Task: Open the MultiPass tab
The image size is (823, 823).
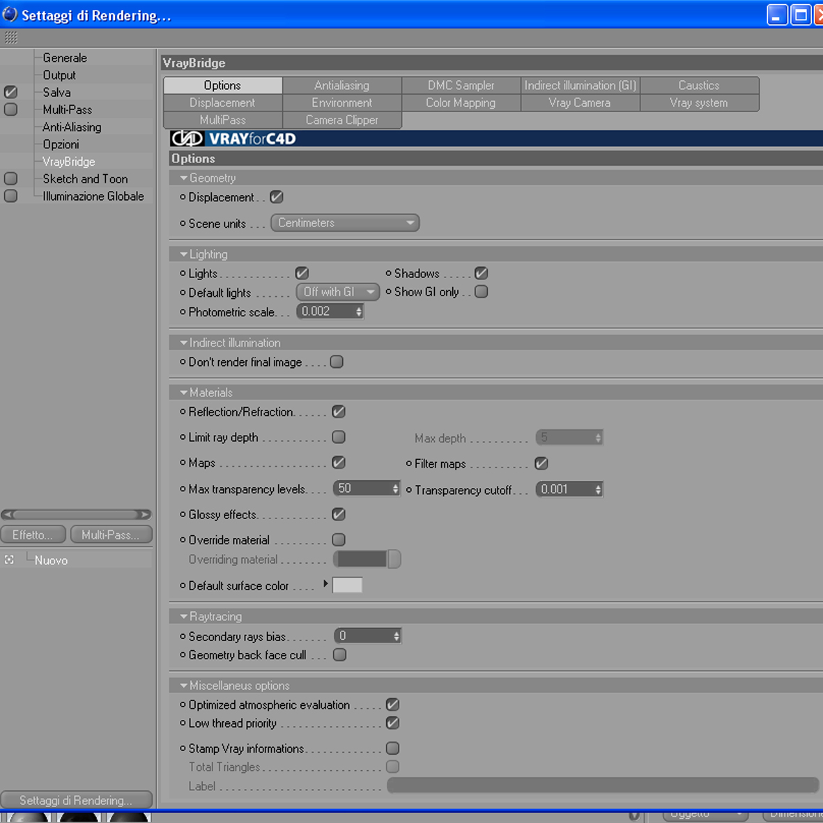Action: pos(222,120)
